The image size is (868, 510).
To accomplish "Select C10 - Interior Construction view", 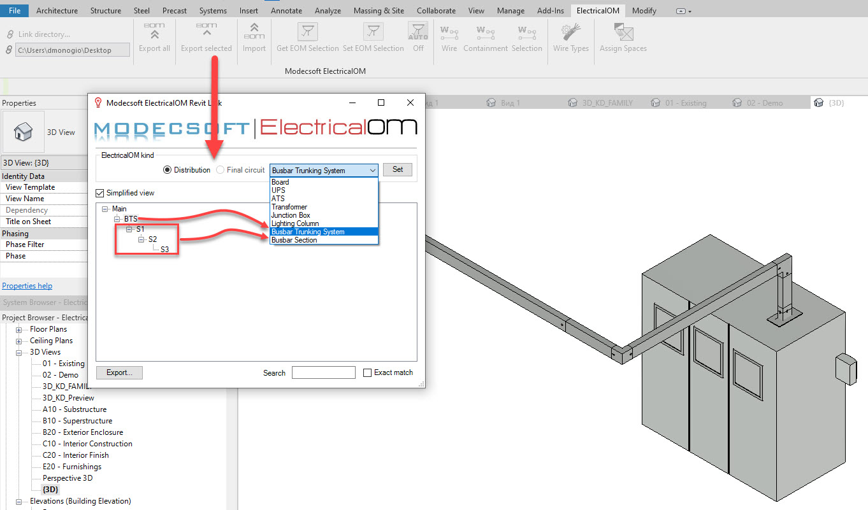I will click(x=87, y=444).
